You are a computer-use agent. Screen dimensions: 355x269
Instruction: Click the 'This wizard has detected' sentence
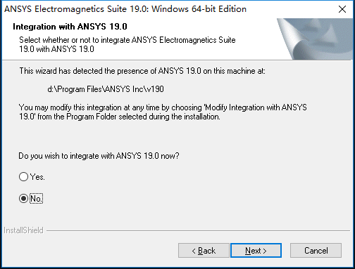[142, 71]
